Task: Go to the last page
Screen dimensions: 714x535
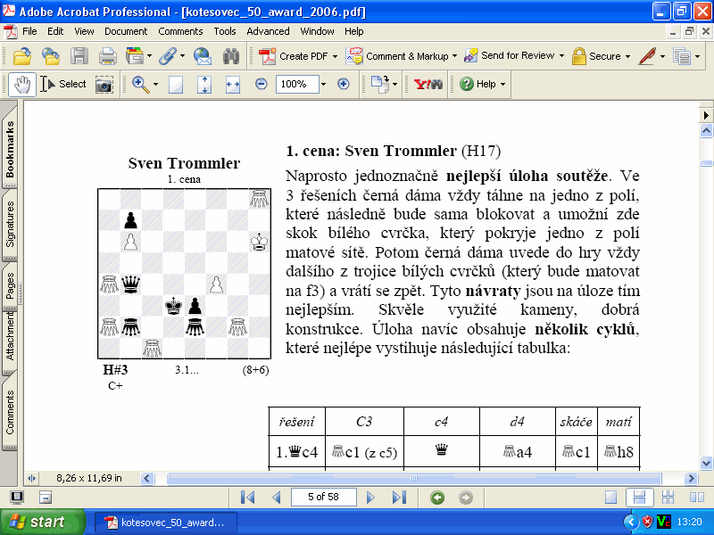Action: tap(399, 498)
